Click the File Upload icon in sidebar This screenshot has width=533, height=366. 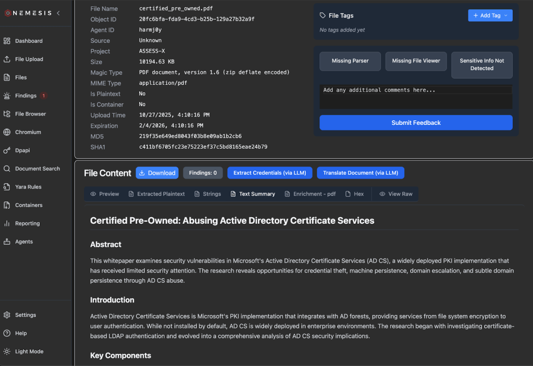point(7,59)
